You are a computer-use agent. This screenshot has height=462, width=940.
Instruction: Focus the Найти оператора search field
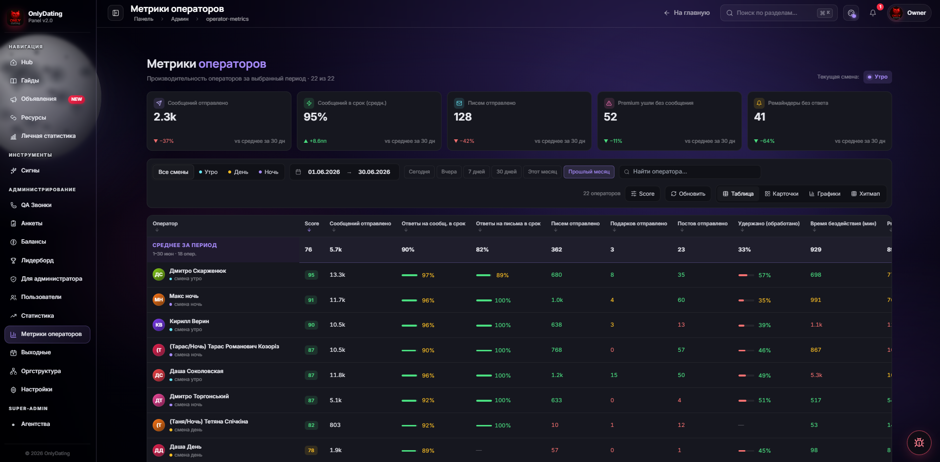pos(690,171)
